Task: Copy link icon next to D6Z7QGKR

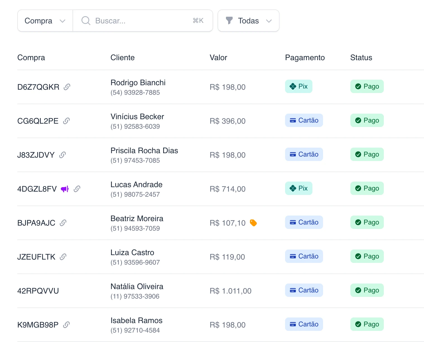Action: coord(67,87)
